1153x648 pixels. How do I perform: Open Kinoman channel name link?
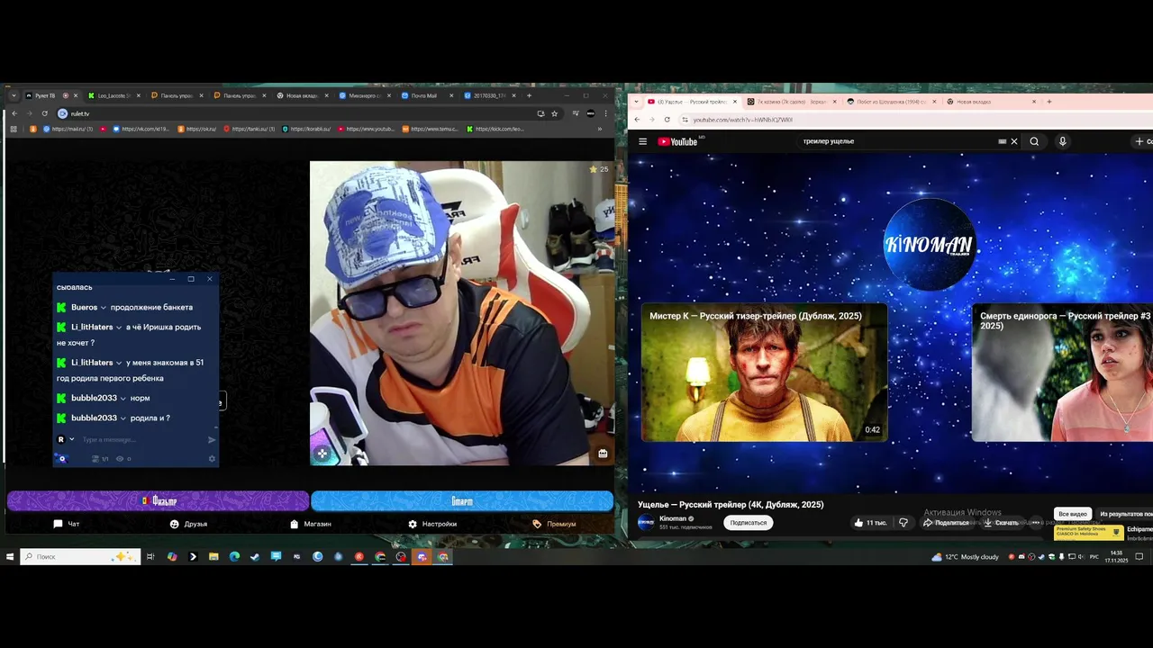click(673, 518)
